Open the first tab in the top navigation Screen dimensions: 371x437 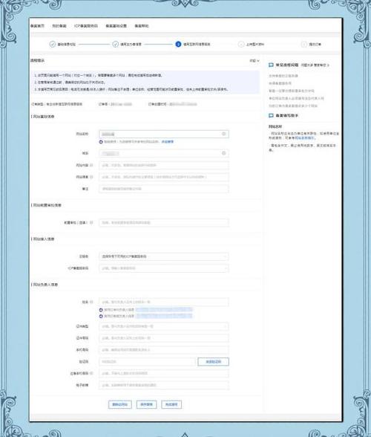[x=37, y=25]
